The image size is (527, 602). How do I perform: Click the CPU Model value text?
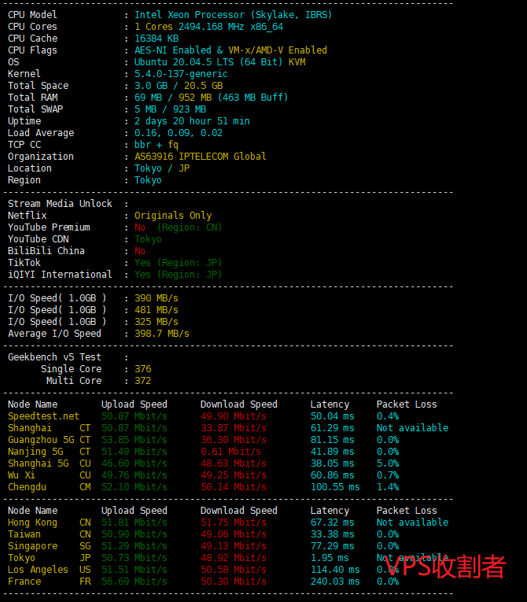233,15
